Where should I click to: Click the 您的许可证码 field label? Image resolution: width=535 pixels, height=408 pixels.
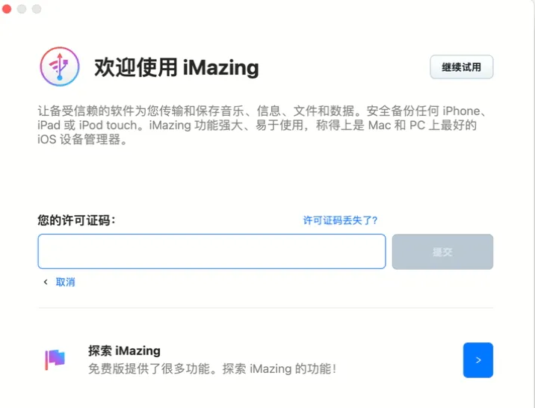point(76,220)
